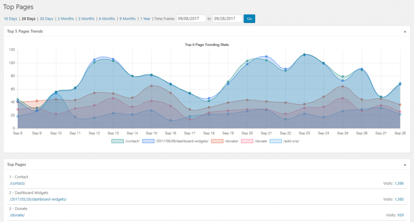Toggle the dashboard-widgets legend swatch
Image resolution: width=414 pixels, height=222 pixels.
[148, 141]
